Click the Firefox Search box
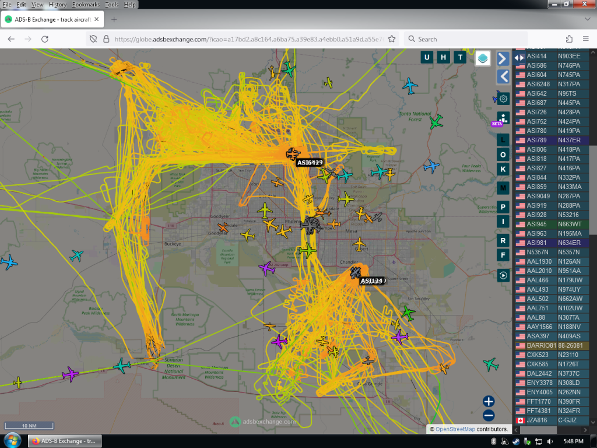The width and height of the screenshot is (597, 448). pos(466,39)
